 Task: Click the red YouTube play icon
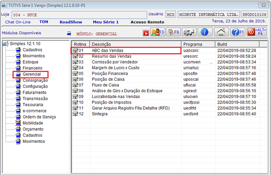pyautogui.click(x=146, y=33)
